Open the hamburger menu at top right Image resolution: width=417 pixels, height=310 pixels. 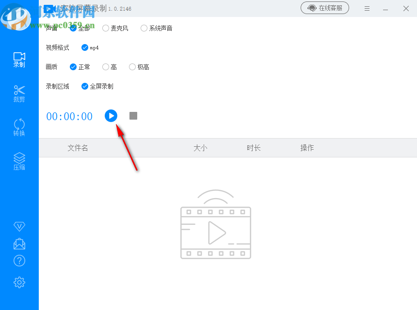coord(367,8)
